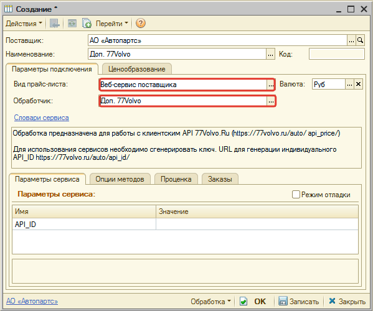Click the green check icon beside OK

(243, 301)
